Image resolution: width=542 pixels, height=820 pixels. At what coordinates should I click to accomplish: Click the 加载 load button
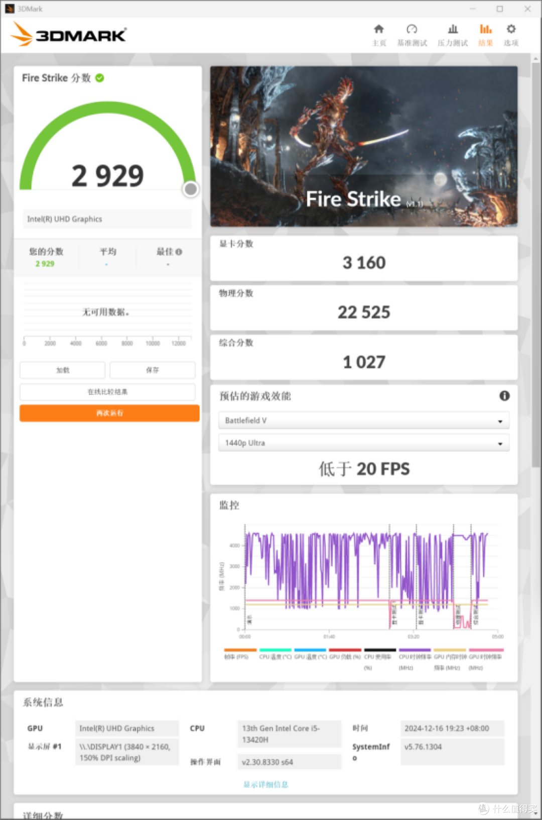pos(63,370)
